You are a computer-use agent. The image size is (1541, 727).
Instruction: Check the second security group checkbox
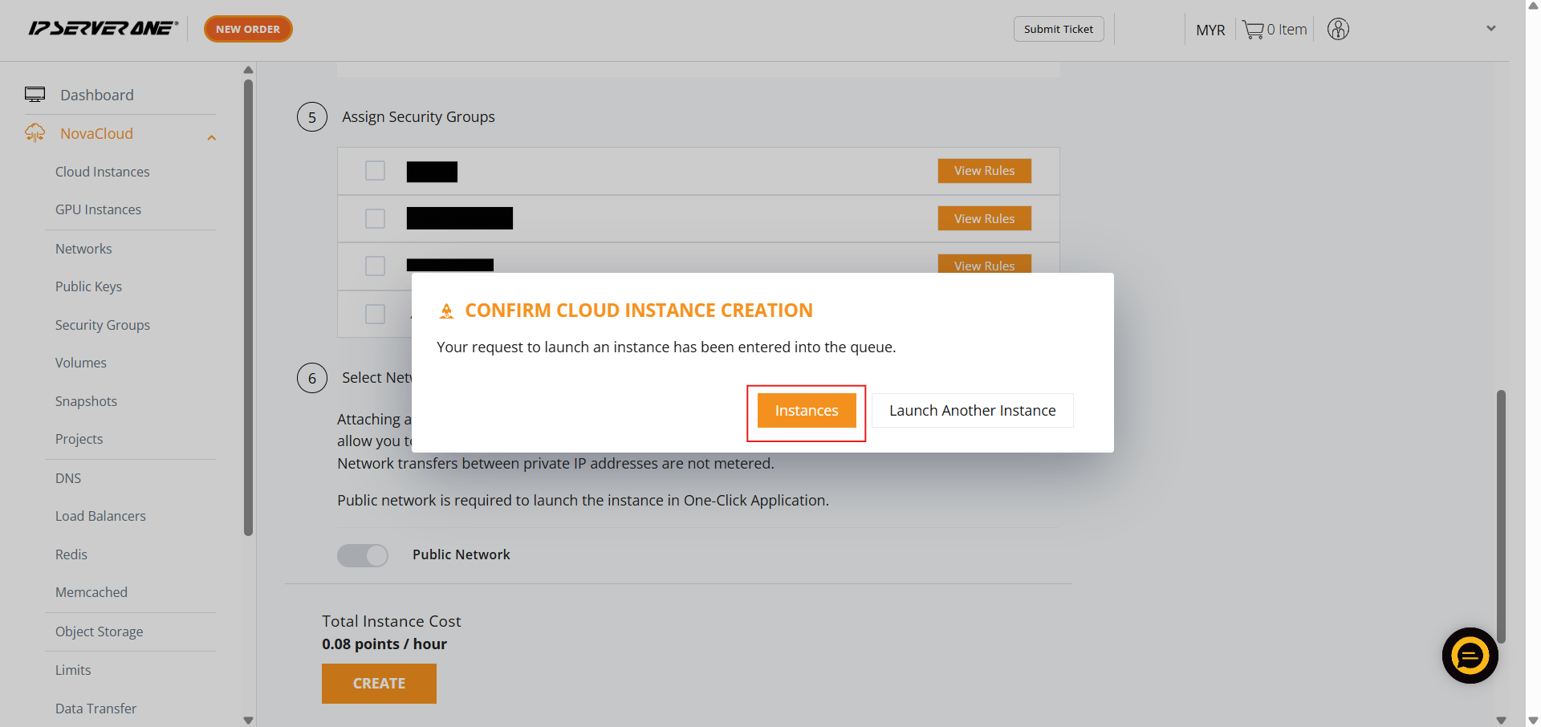click(375, 218)
